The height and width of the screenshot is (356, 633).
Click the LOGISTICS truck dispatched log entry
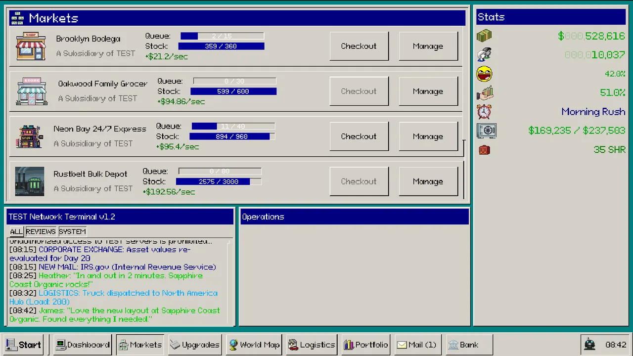pos(114,297)
